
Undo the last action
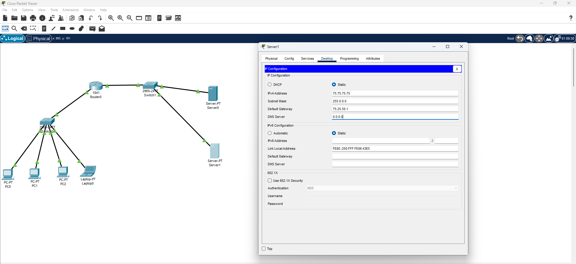91,18
